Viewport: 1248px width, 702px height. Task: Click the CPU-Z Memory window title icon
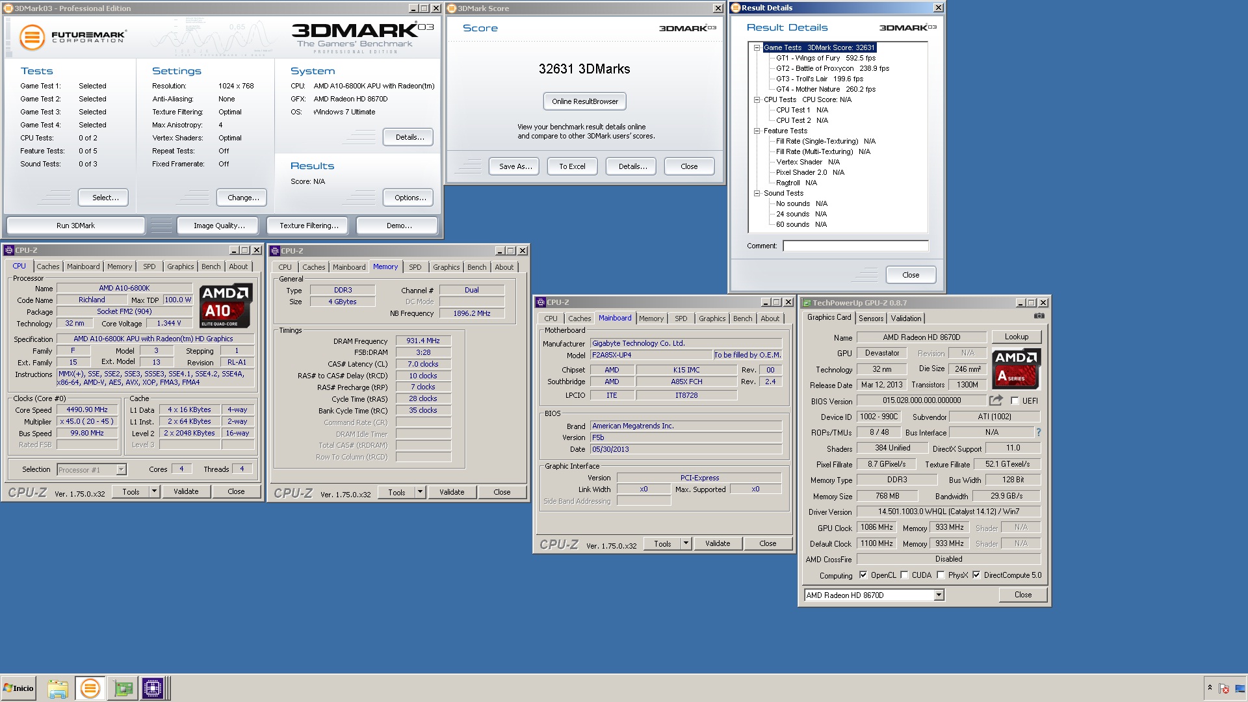pyautogui.click(x=276, y=251)
